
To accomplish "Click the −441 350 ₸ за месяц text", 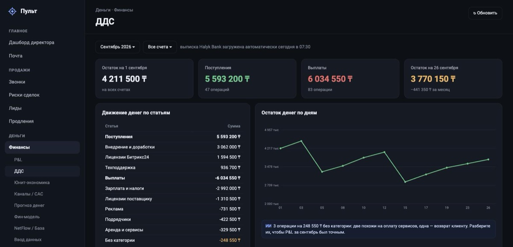I will (x=430, y=90).
